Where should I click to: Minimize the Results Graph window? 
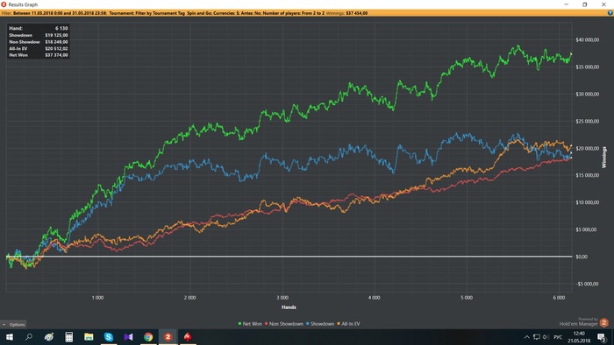[567, 4]
